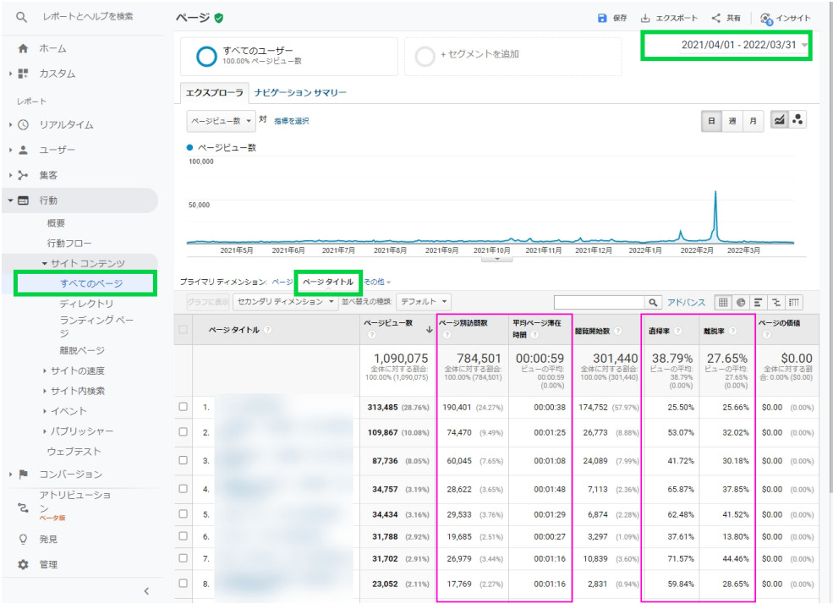The width and height of the screenshot is (833, 609).
Task: Click into the table search input field
Action: pos(599,302)
